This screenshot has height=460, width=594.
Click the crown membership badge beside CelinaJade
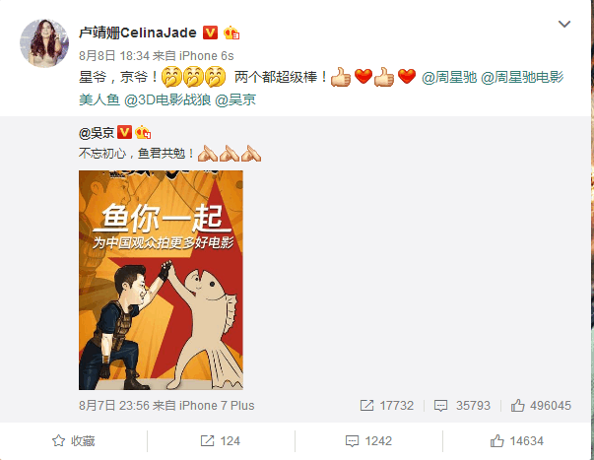tap(231, 33)
